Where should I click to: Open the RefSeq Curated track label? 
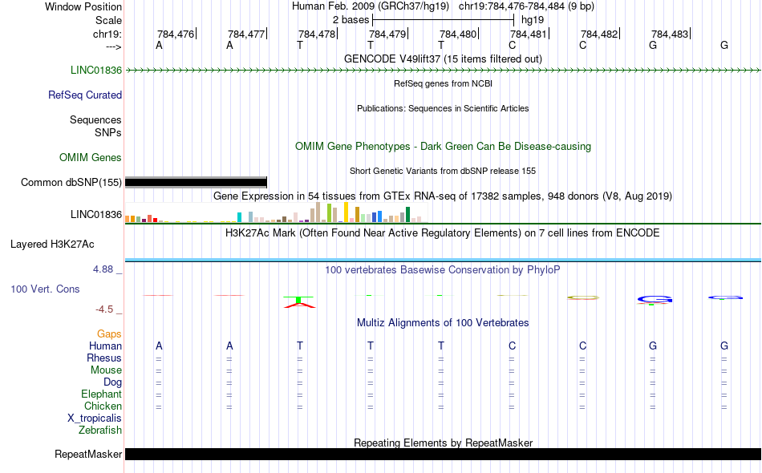point(84,95)
